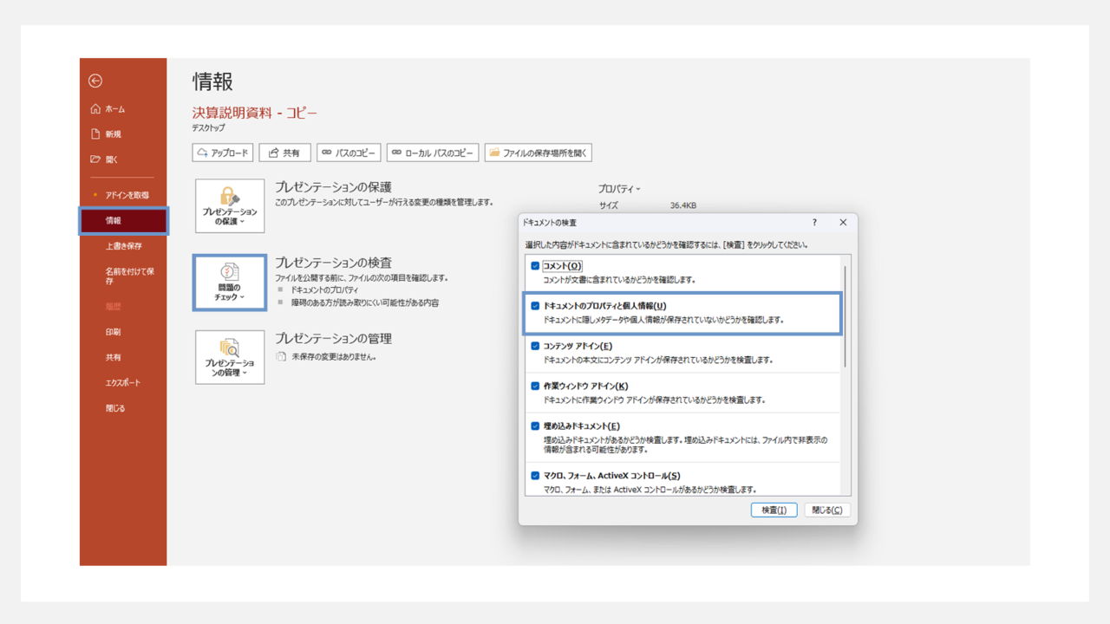Viewport: 1110px width, 624px height.
Task: Toggle マクロ、フォーム、ActiveX コントロール checkbox
Action: (x=535, y=476)
